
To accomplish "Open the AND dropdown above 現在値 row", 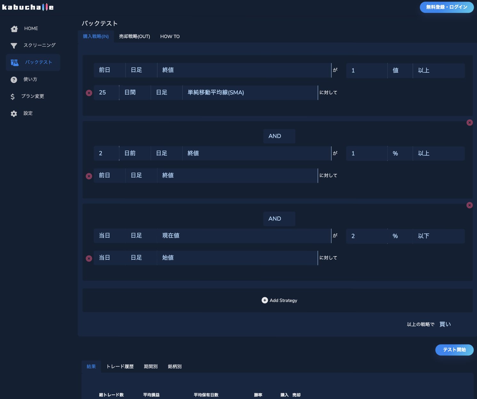I will [279, 219].
